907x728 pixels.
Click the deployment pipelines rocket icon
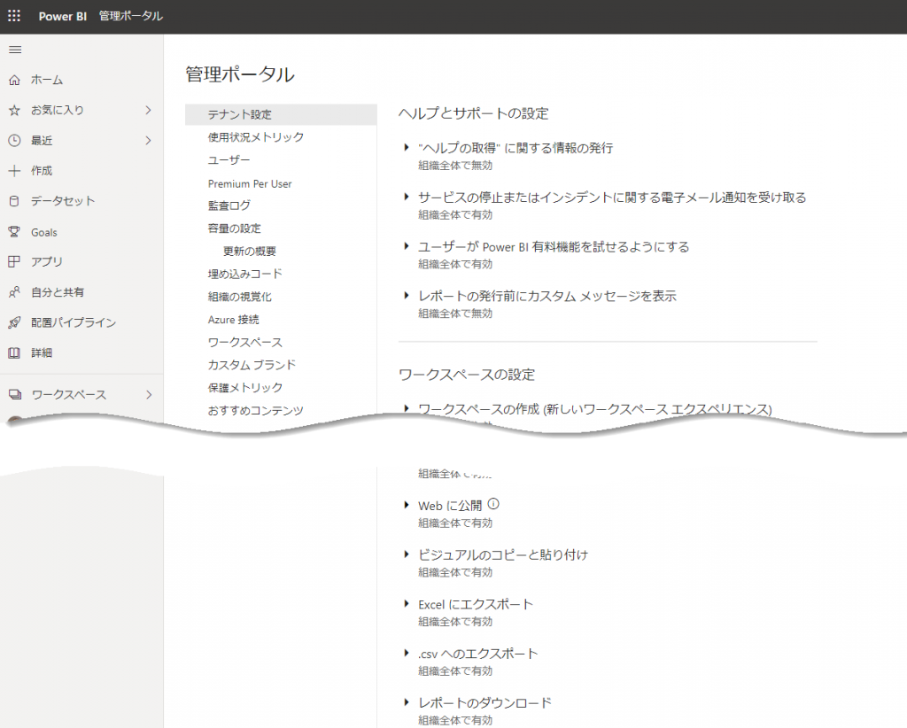point(14,322)
